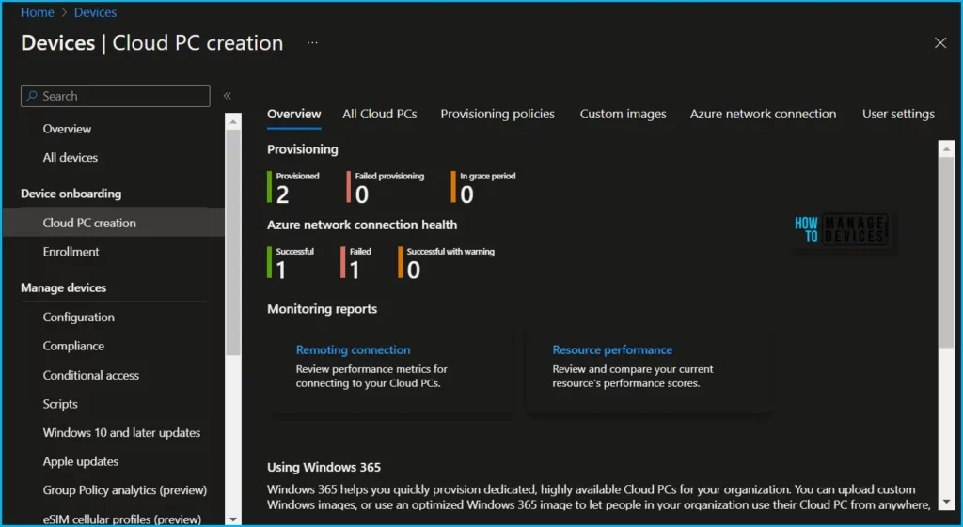Open Windows 10 and later updates

click(x=121, y=432)
